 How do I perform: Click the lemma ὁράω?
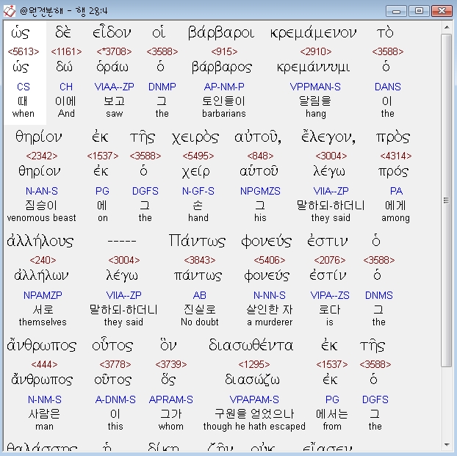[112, 68]
